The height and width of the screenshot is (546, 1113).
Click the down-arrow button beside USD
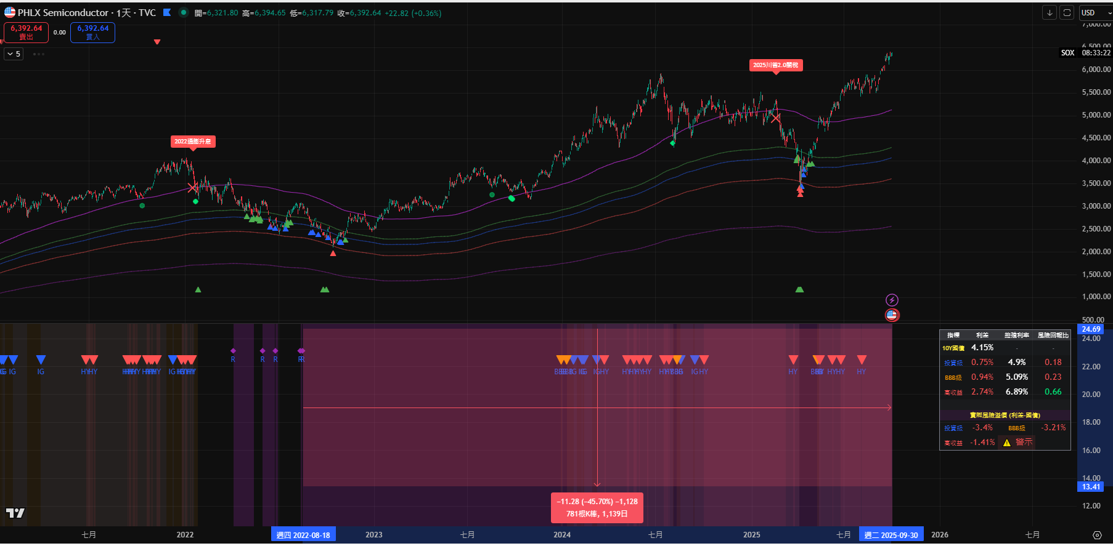[1049, 13]
